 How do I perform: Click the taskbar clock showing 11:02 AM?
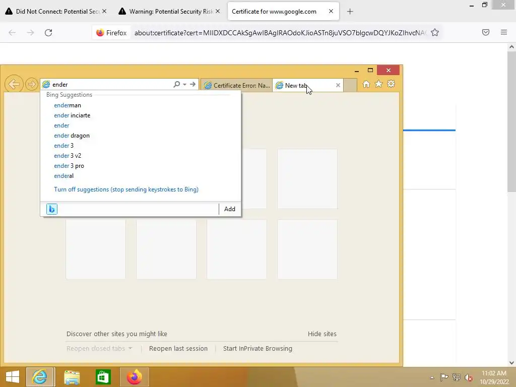[494, 377]
